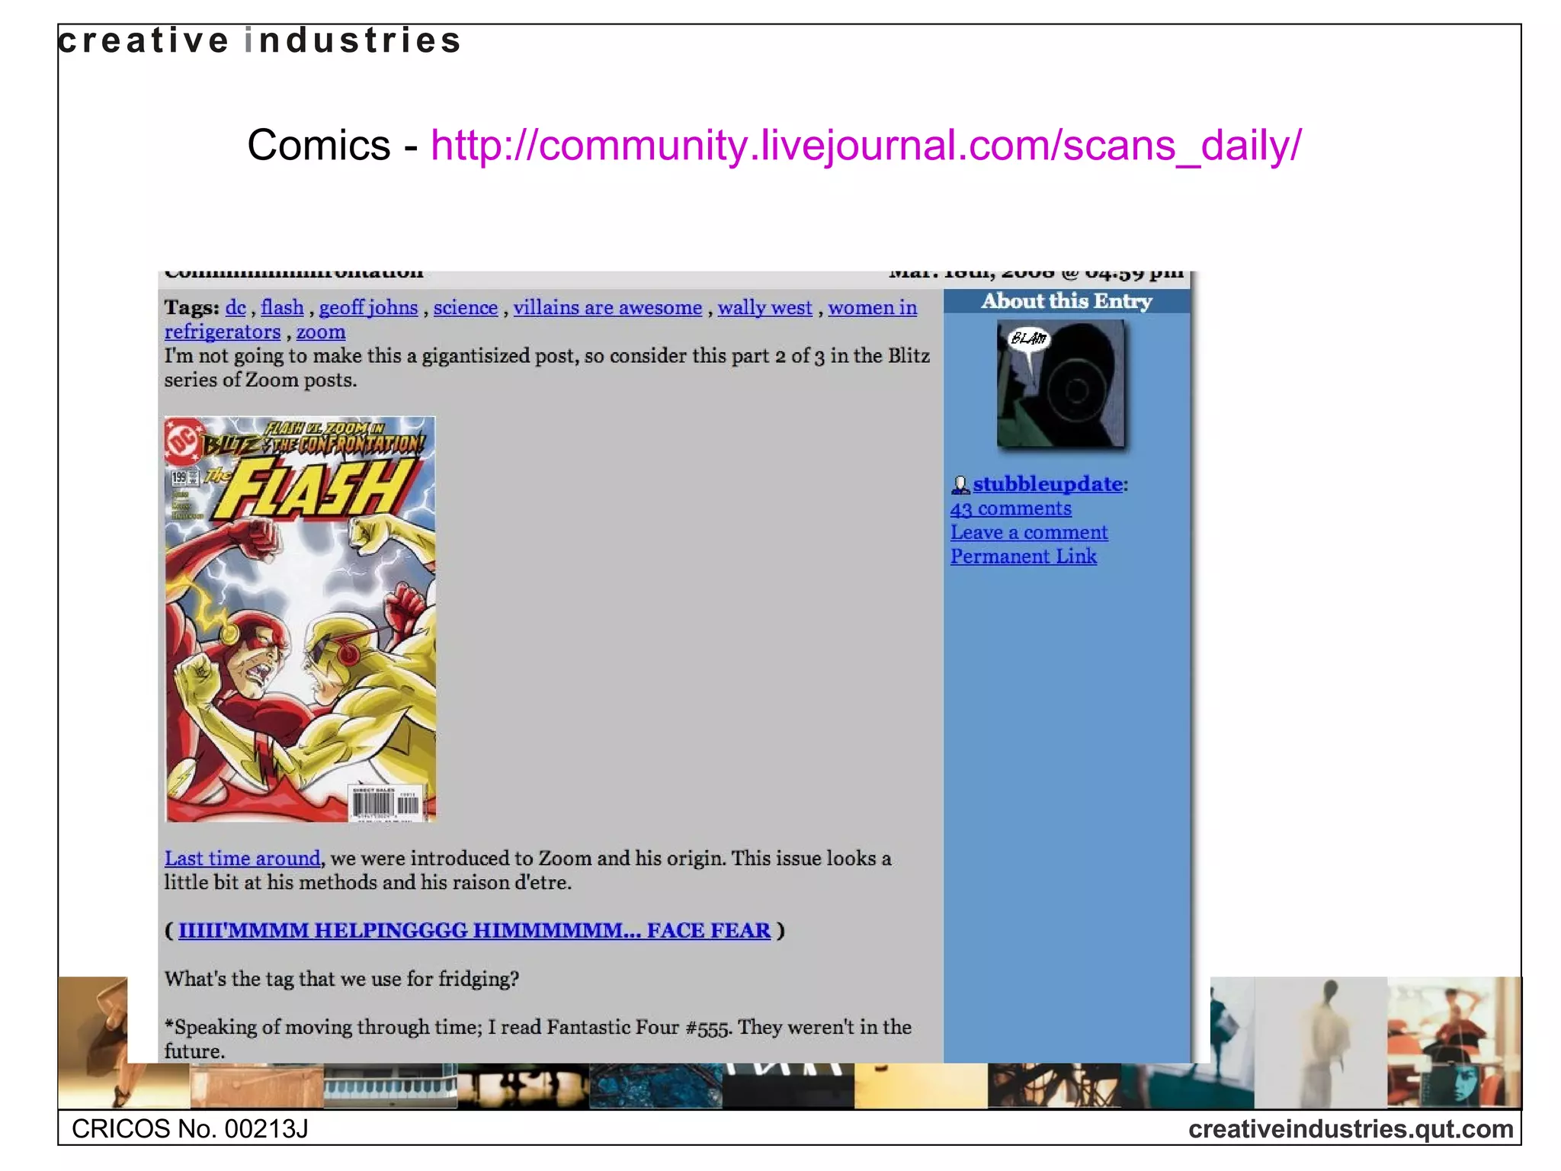Click the 'Leave a comment' link
The image size is (1561, 1171).
(1029, 533)
